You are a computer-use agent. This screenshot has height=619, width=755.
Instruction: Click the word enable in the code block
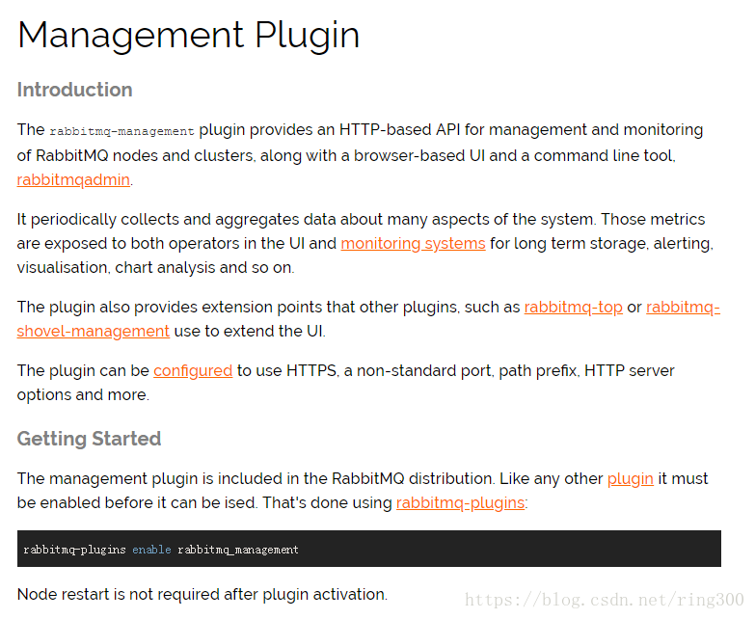coord(151,550)
